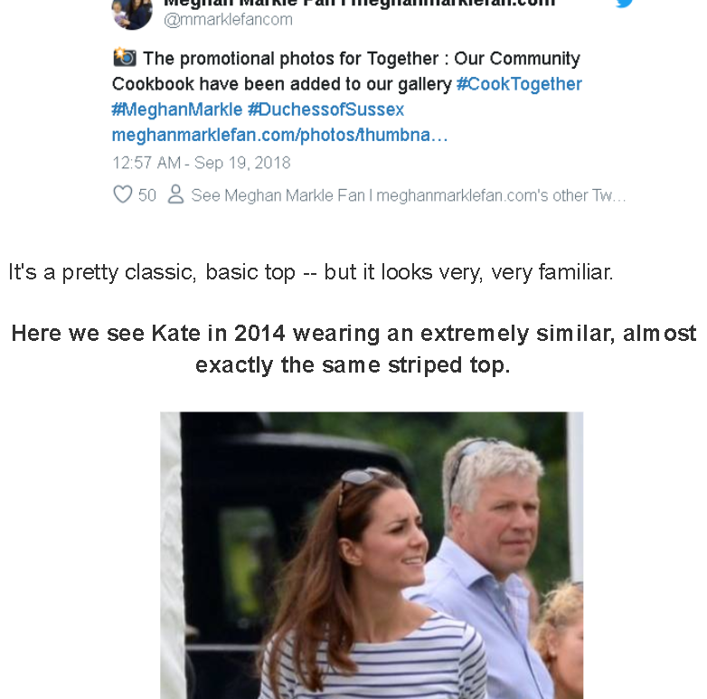The image size is (707, 699).
Task: Open tweet timestamp 12:57 AM Sep 19, 2018
Action: coord(201,163)
